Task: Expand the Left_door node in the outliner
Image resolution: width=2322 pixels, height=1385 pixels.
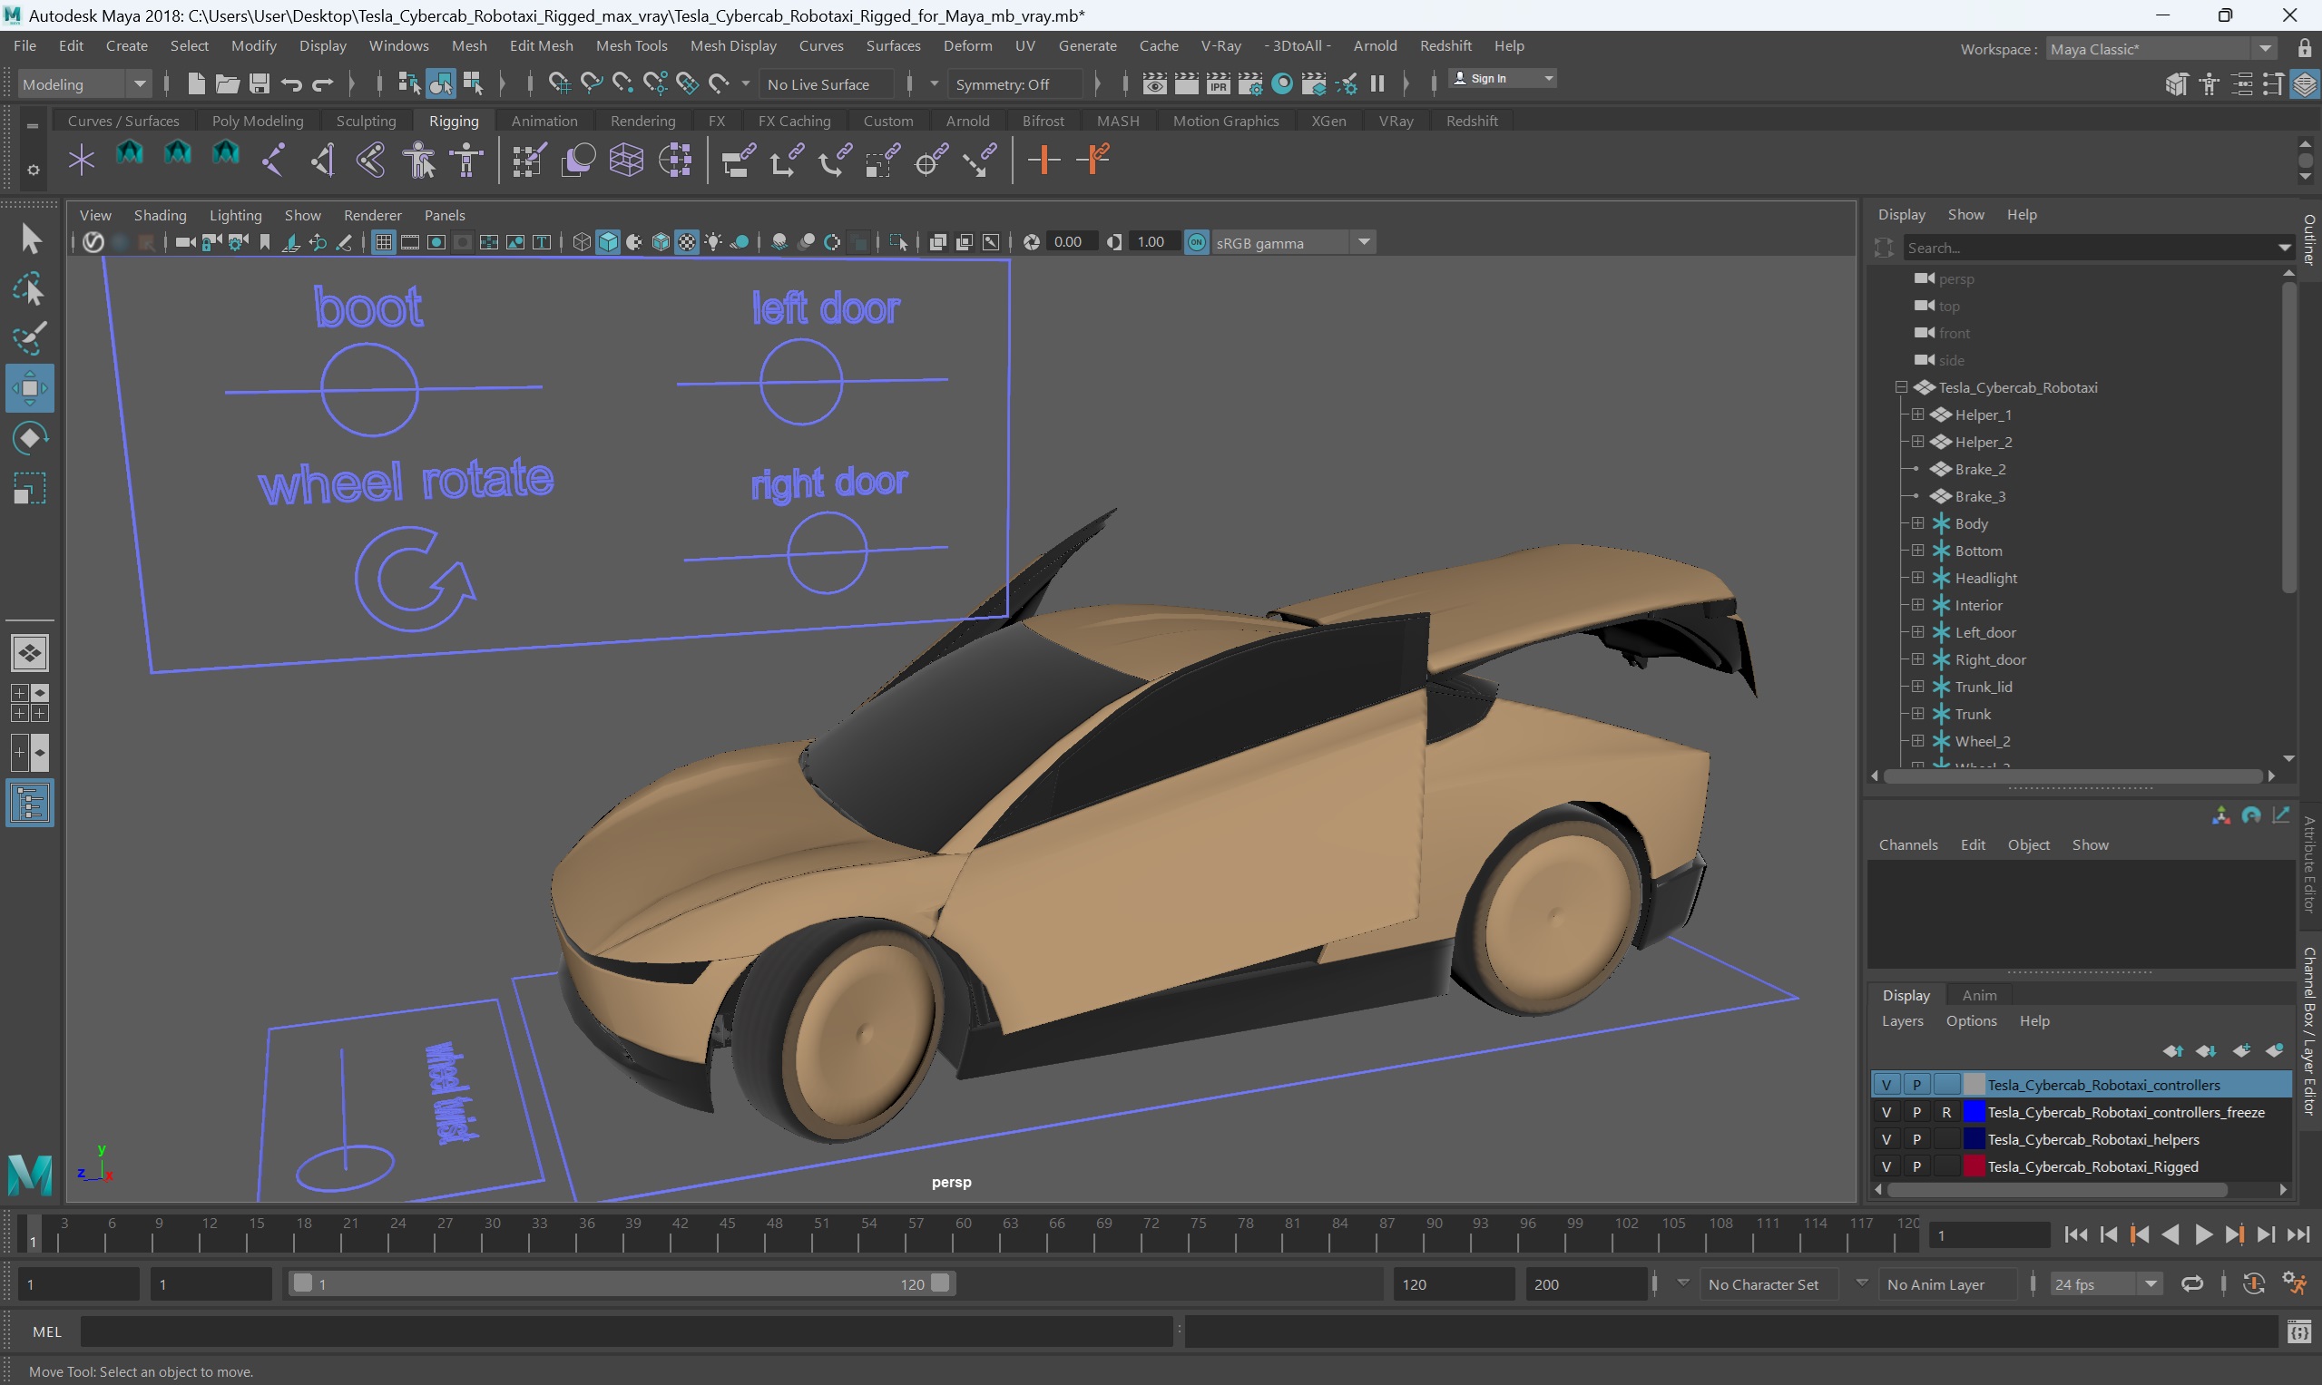Action: click(1916, 632)
